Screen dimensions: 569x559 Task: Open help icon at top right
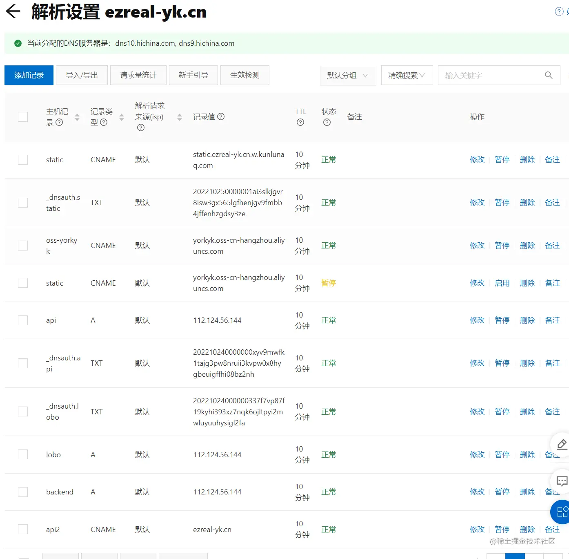(x=559, y=11)
